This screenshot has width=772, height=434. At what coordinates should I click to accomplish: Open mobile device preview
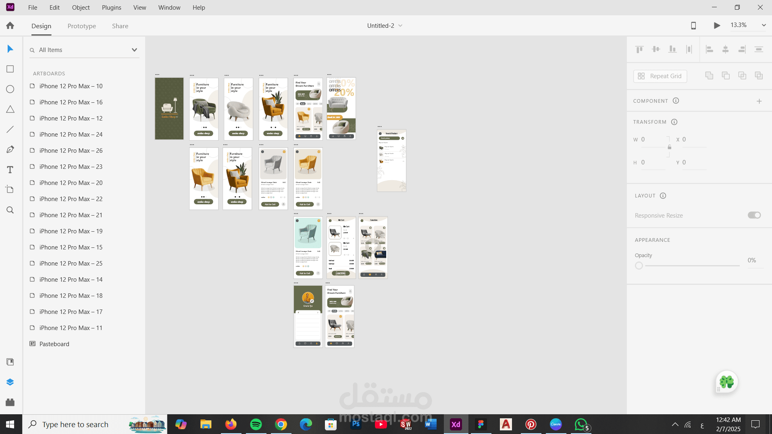point(693,25)
